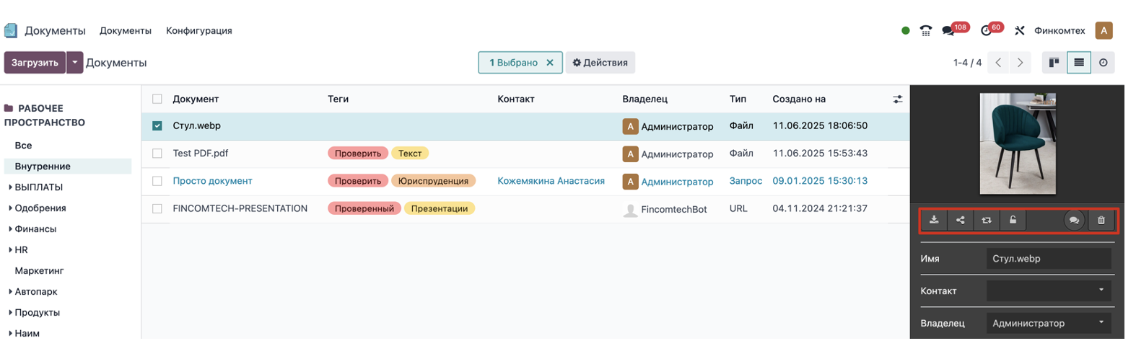The height and width of the screenshot is (346, 1136).
Task: Expand the ВЫПЛАТЫ workspace folder
Action: tap(10, 187)
